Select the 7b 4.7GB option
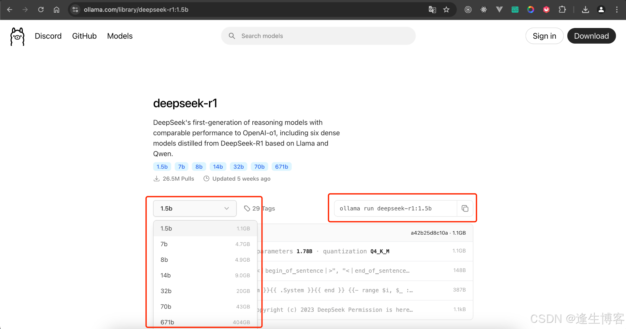Viewport: 626px width, 329px height. coord(205,244)
